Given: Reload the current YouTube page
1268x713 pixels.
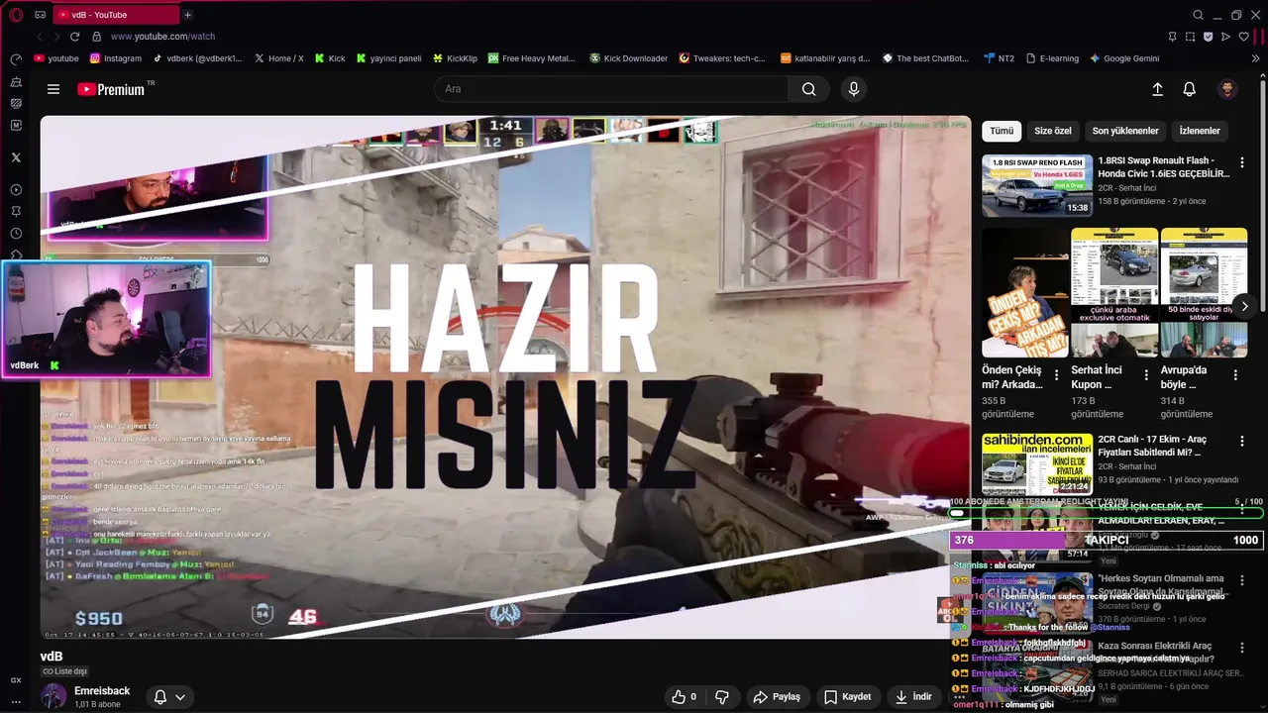Looking at the screenshot, I should (x=74, y=37).
